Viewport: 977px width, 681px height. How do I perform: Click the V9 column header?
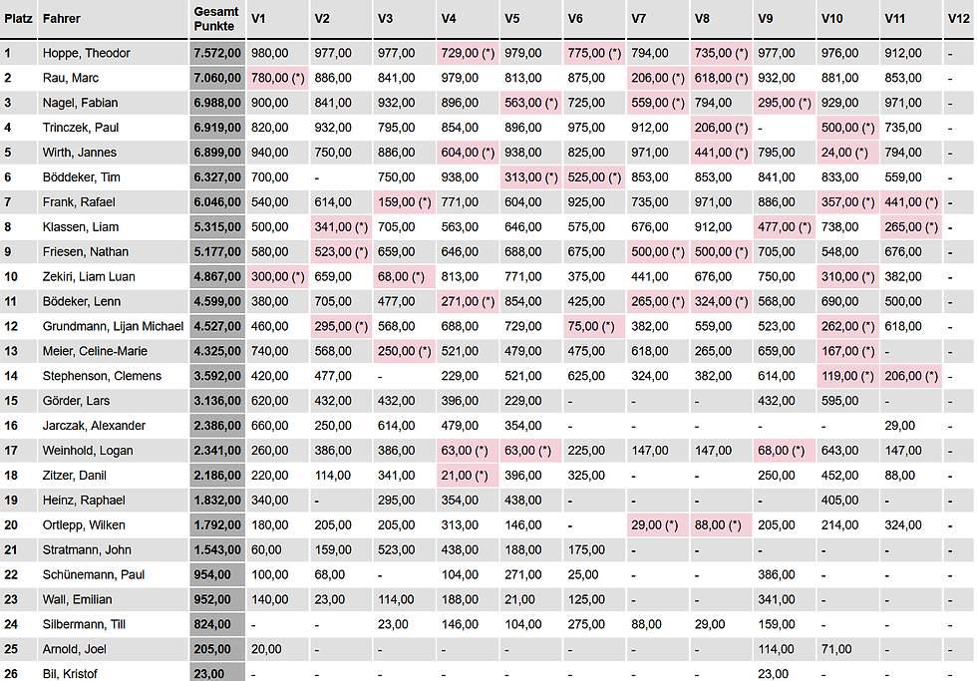click(x=766, y=19)
